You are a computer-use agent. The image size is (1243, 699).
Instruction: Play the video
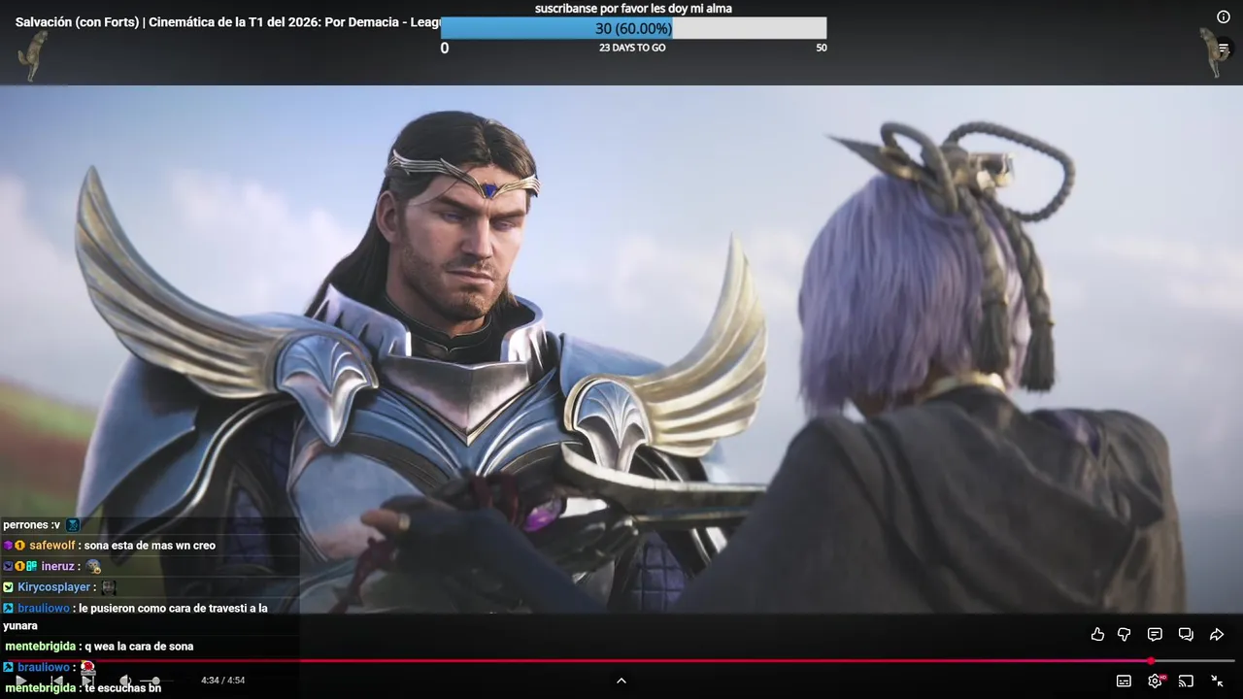(x=20, y=681)
